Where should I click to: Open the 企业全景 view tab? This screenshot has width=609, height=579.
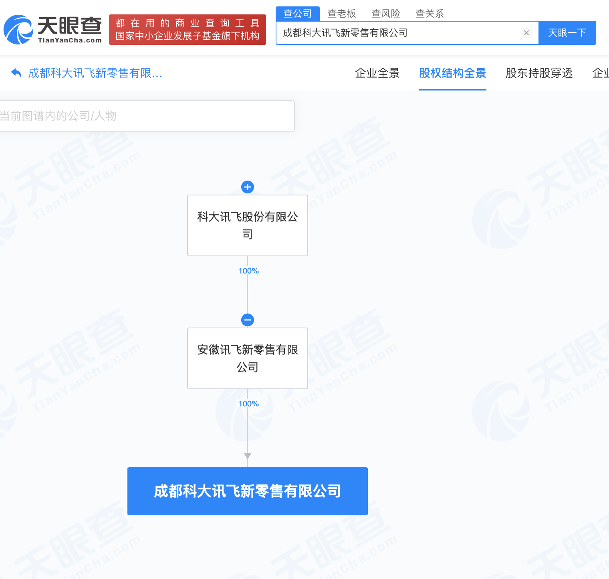pyautogui.click(x=377, y=73)
